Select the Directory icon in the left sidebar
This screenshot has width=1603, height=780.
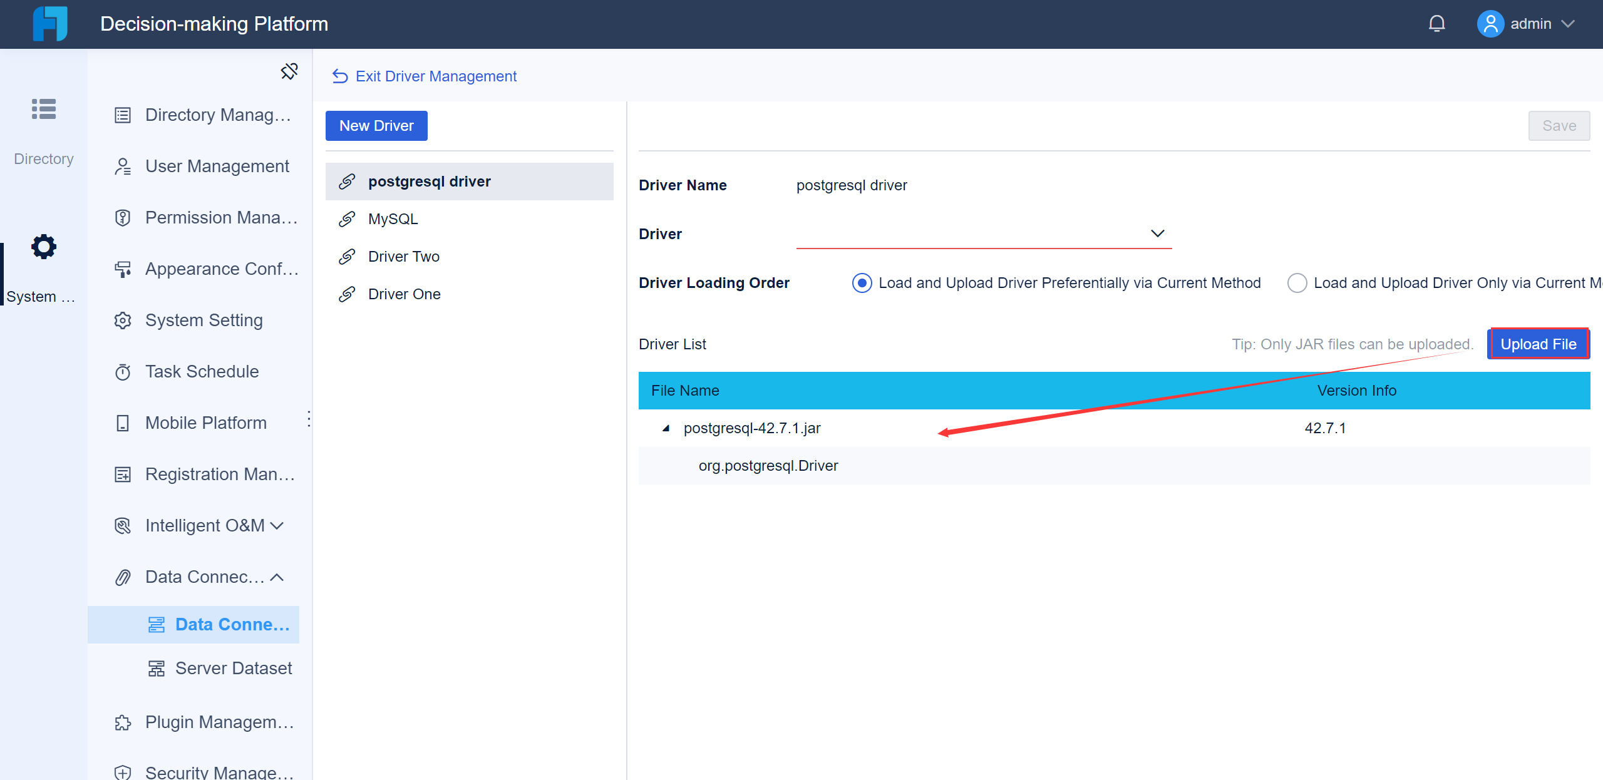[x=43, y=109]
